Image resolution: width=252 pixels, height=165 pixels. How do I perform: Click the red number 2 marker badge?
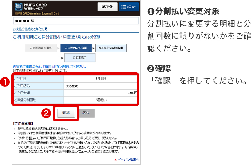pyautogui.click(x=47, y=113)
